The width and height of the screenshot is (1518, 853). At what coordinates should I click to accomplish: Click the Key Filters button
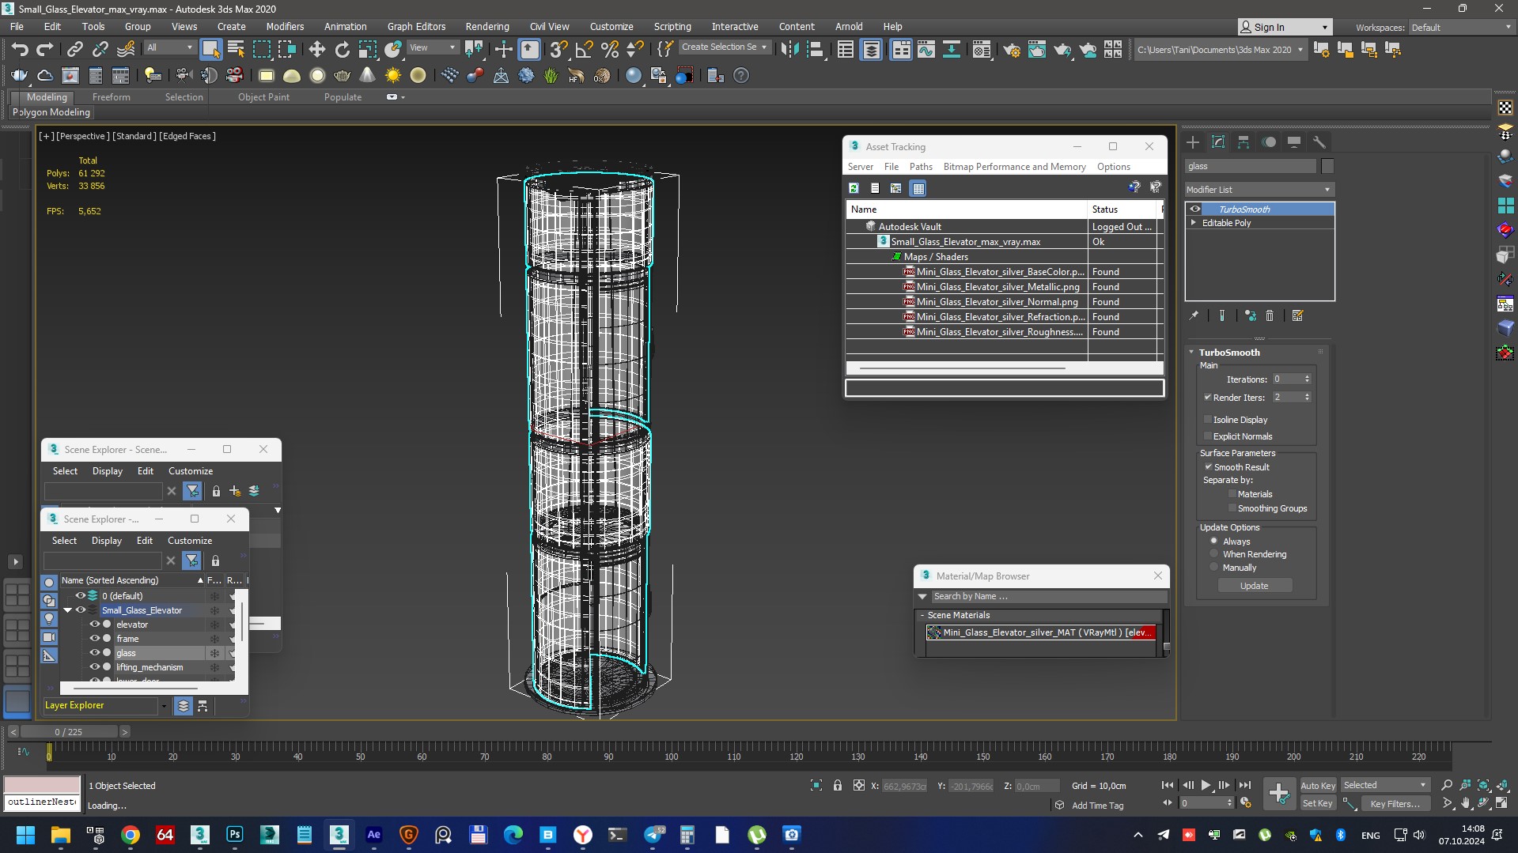[x=1395, y=803]
